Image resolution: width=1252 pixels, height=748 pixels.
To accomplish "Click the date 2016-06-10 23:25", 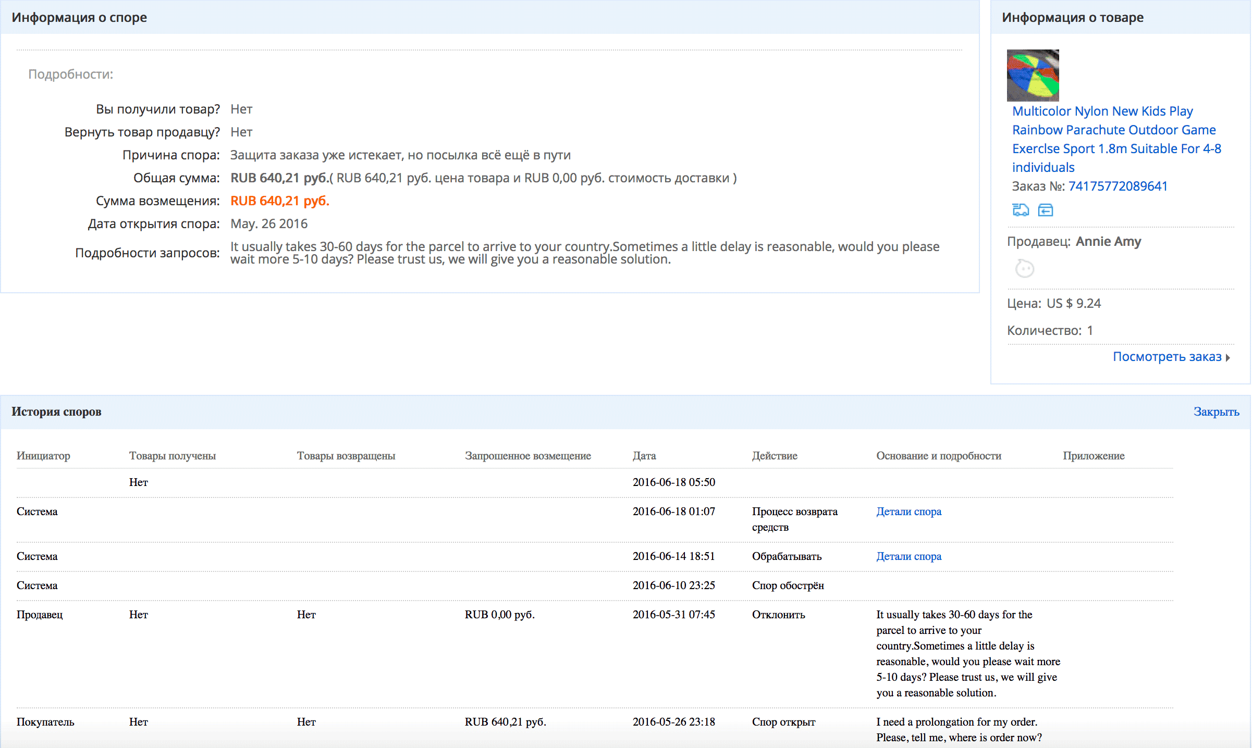I will tap(674, 585).
